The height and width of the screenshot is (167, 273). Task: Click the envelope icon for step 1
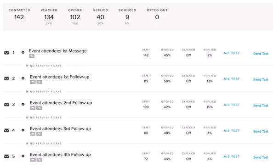pyautogui.click(x=6, y=52)
